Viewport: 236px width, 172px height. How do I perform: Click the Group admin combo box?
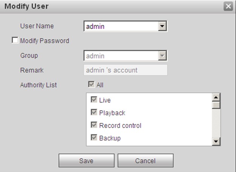point(121,56)
